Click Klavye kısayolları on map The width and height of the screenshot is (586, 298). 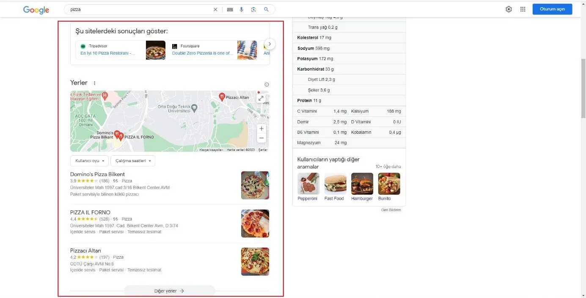point(211,150)
